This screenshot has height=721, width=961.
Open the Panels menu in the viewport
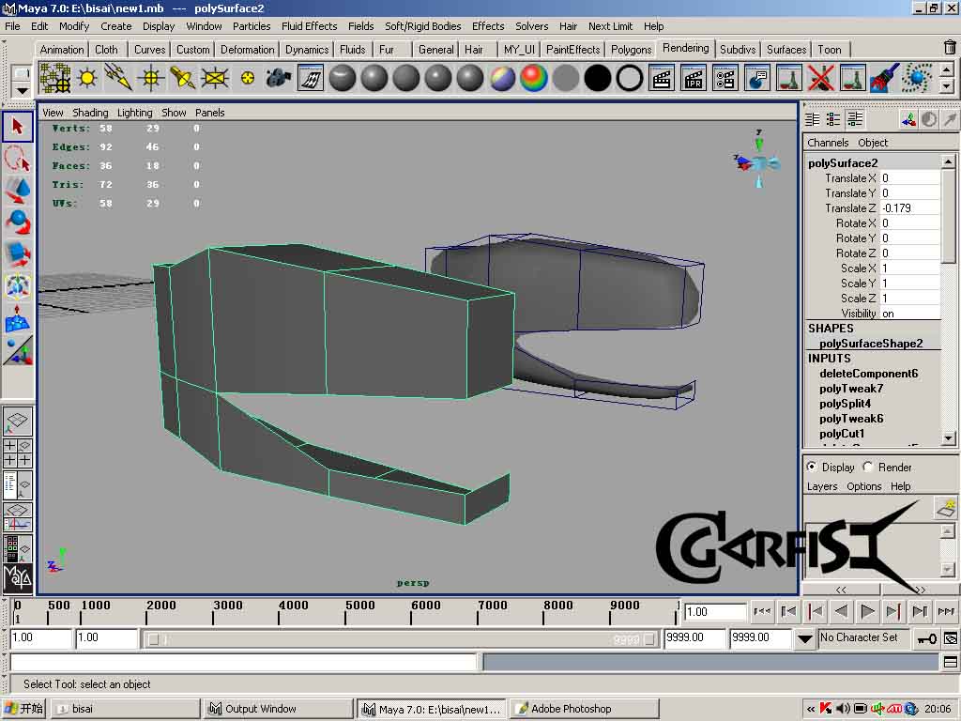tap(209, 113)
